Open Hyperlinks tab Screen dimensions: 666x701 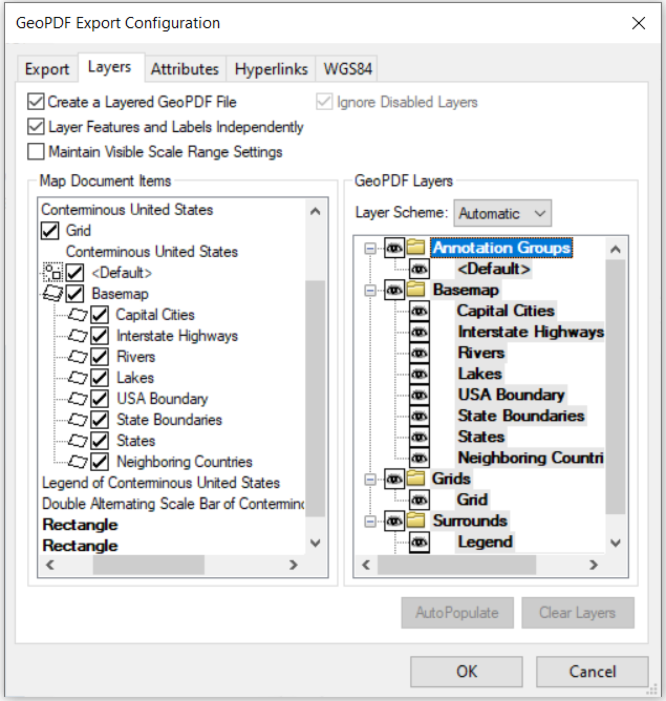point(271,69)
